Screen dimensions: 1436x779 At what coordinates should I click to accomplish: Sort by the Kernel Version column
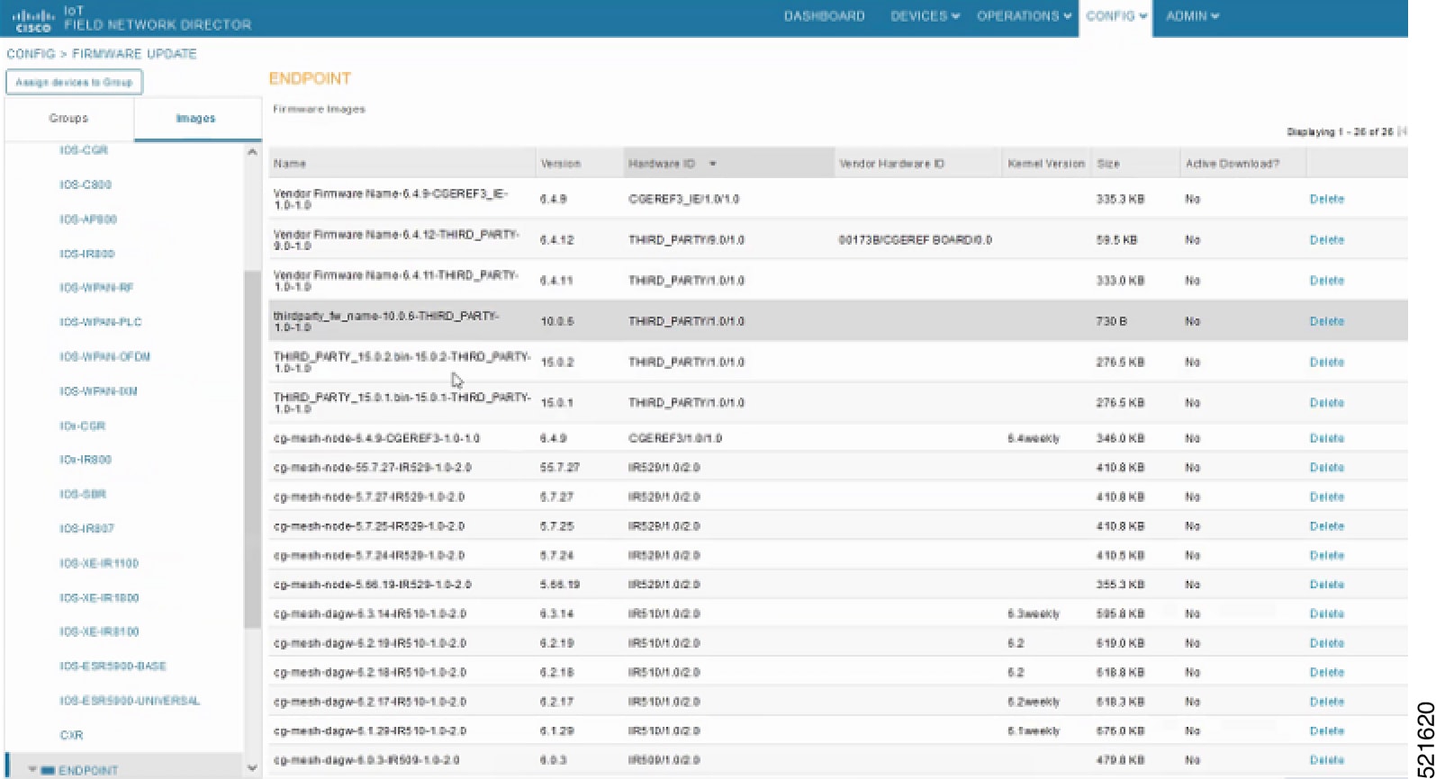[x=1046, y=163]
